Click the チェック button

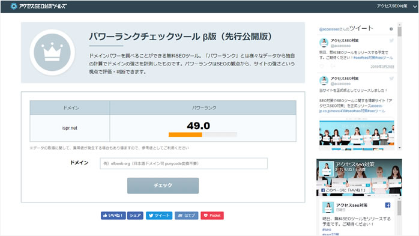[x=163, y=186]
